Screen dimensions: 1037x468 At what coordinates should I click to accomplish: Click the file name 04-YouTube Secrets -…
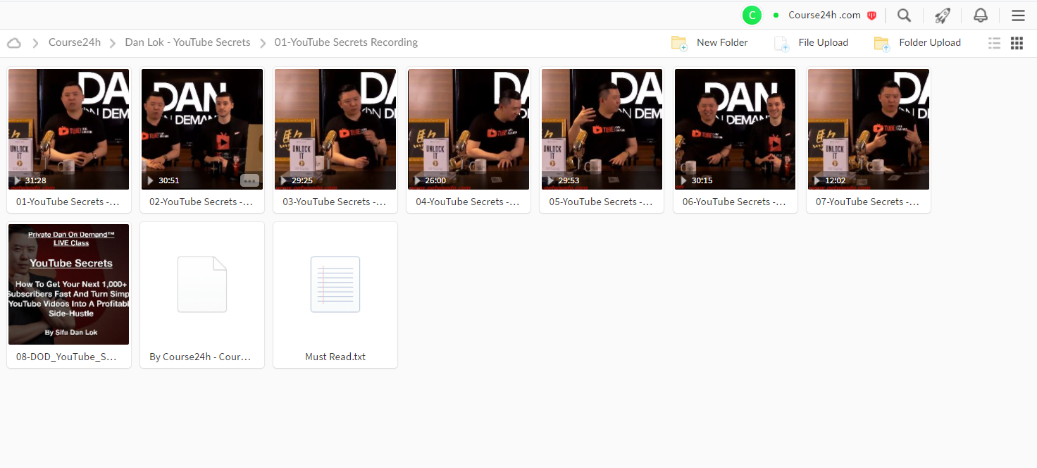(467, 202)
